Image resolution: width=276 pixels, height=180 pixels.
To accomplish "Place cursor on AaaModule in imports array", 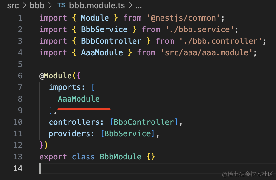I will click(x=79, y=99).
